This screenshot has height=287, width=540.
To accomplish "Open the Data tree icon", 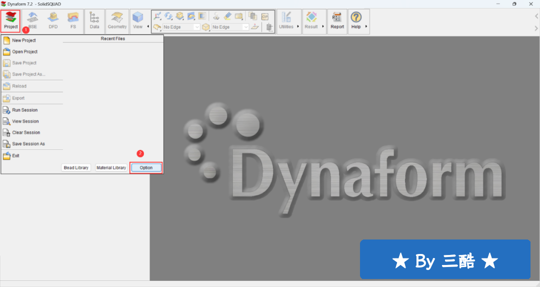I will pyautogui.click(x=94, y=21).
